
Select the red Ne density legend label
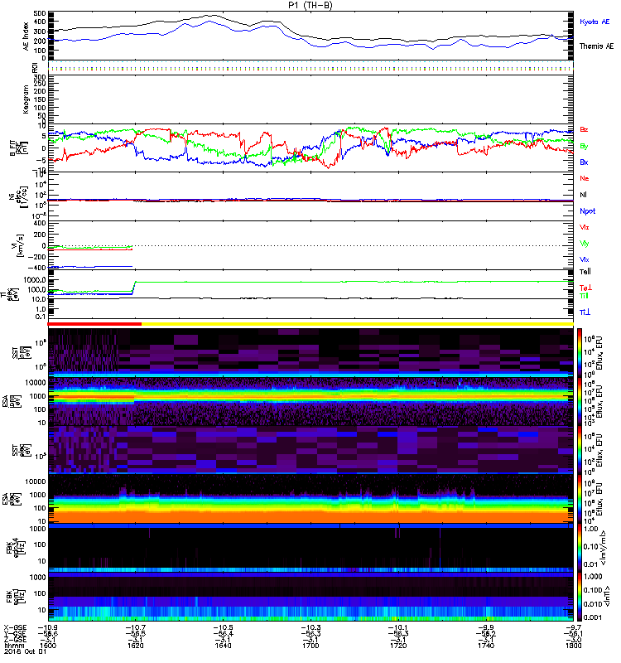point(585,178)
